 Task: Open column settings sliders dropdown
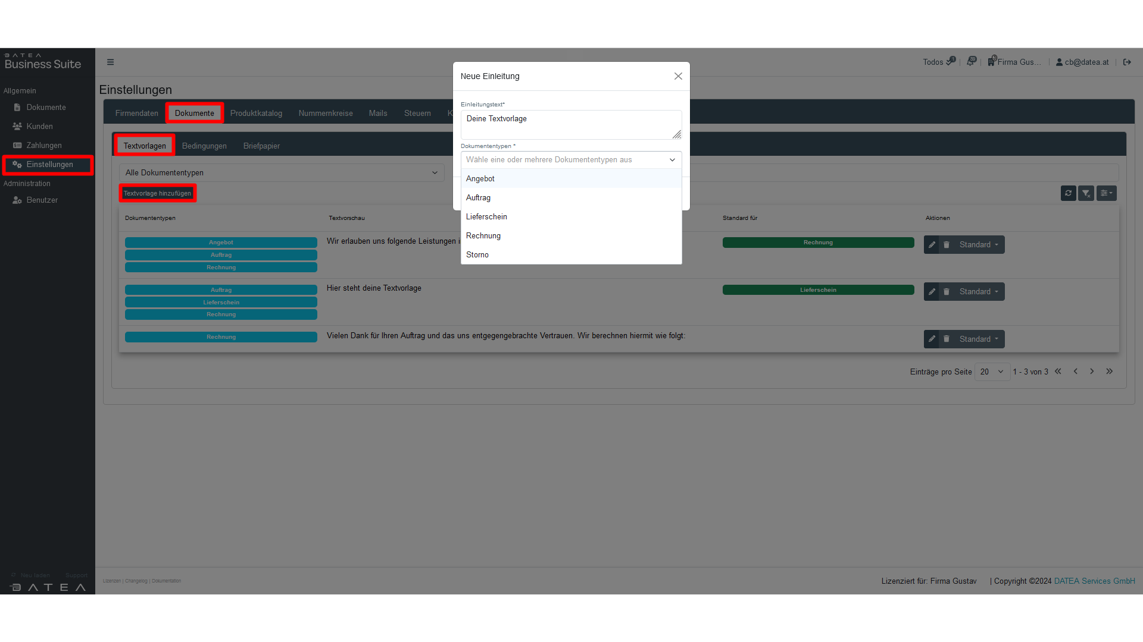pyautogui.click(x=1106, y=193)
